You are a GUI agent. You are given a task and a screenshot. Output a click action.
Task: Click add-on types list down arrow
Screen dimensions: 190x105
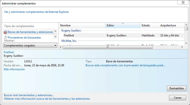click(55, 37)
